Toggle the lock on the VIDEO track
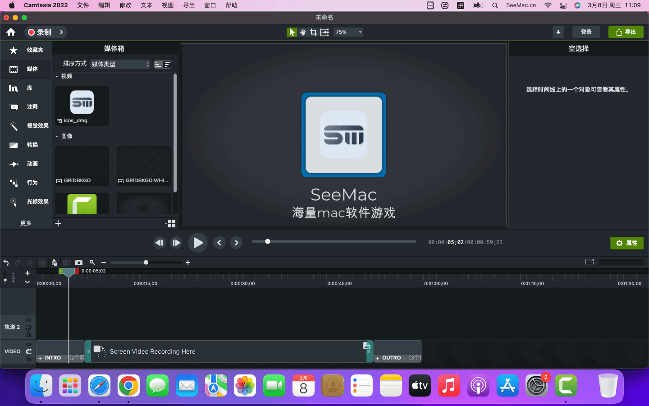 (x=28, y=359)
